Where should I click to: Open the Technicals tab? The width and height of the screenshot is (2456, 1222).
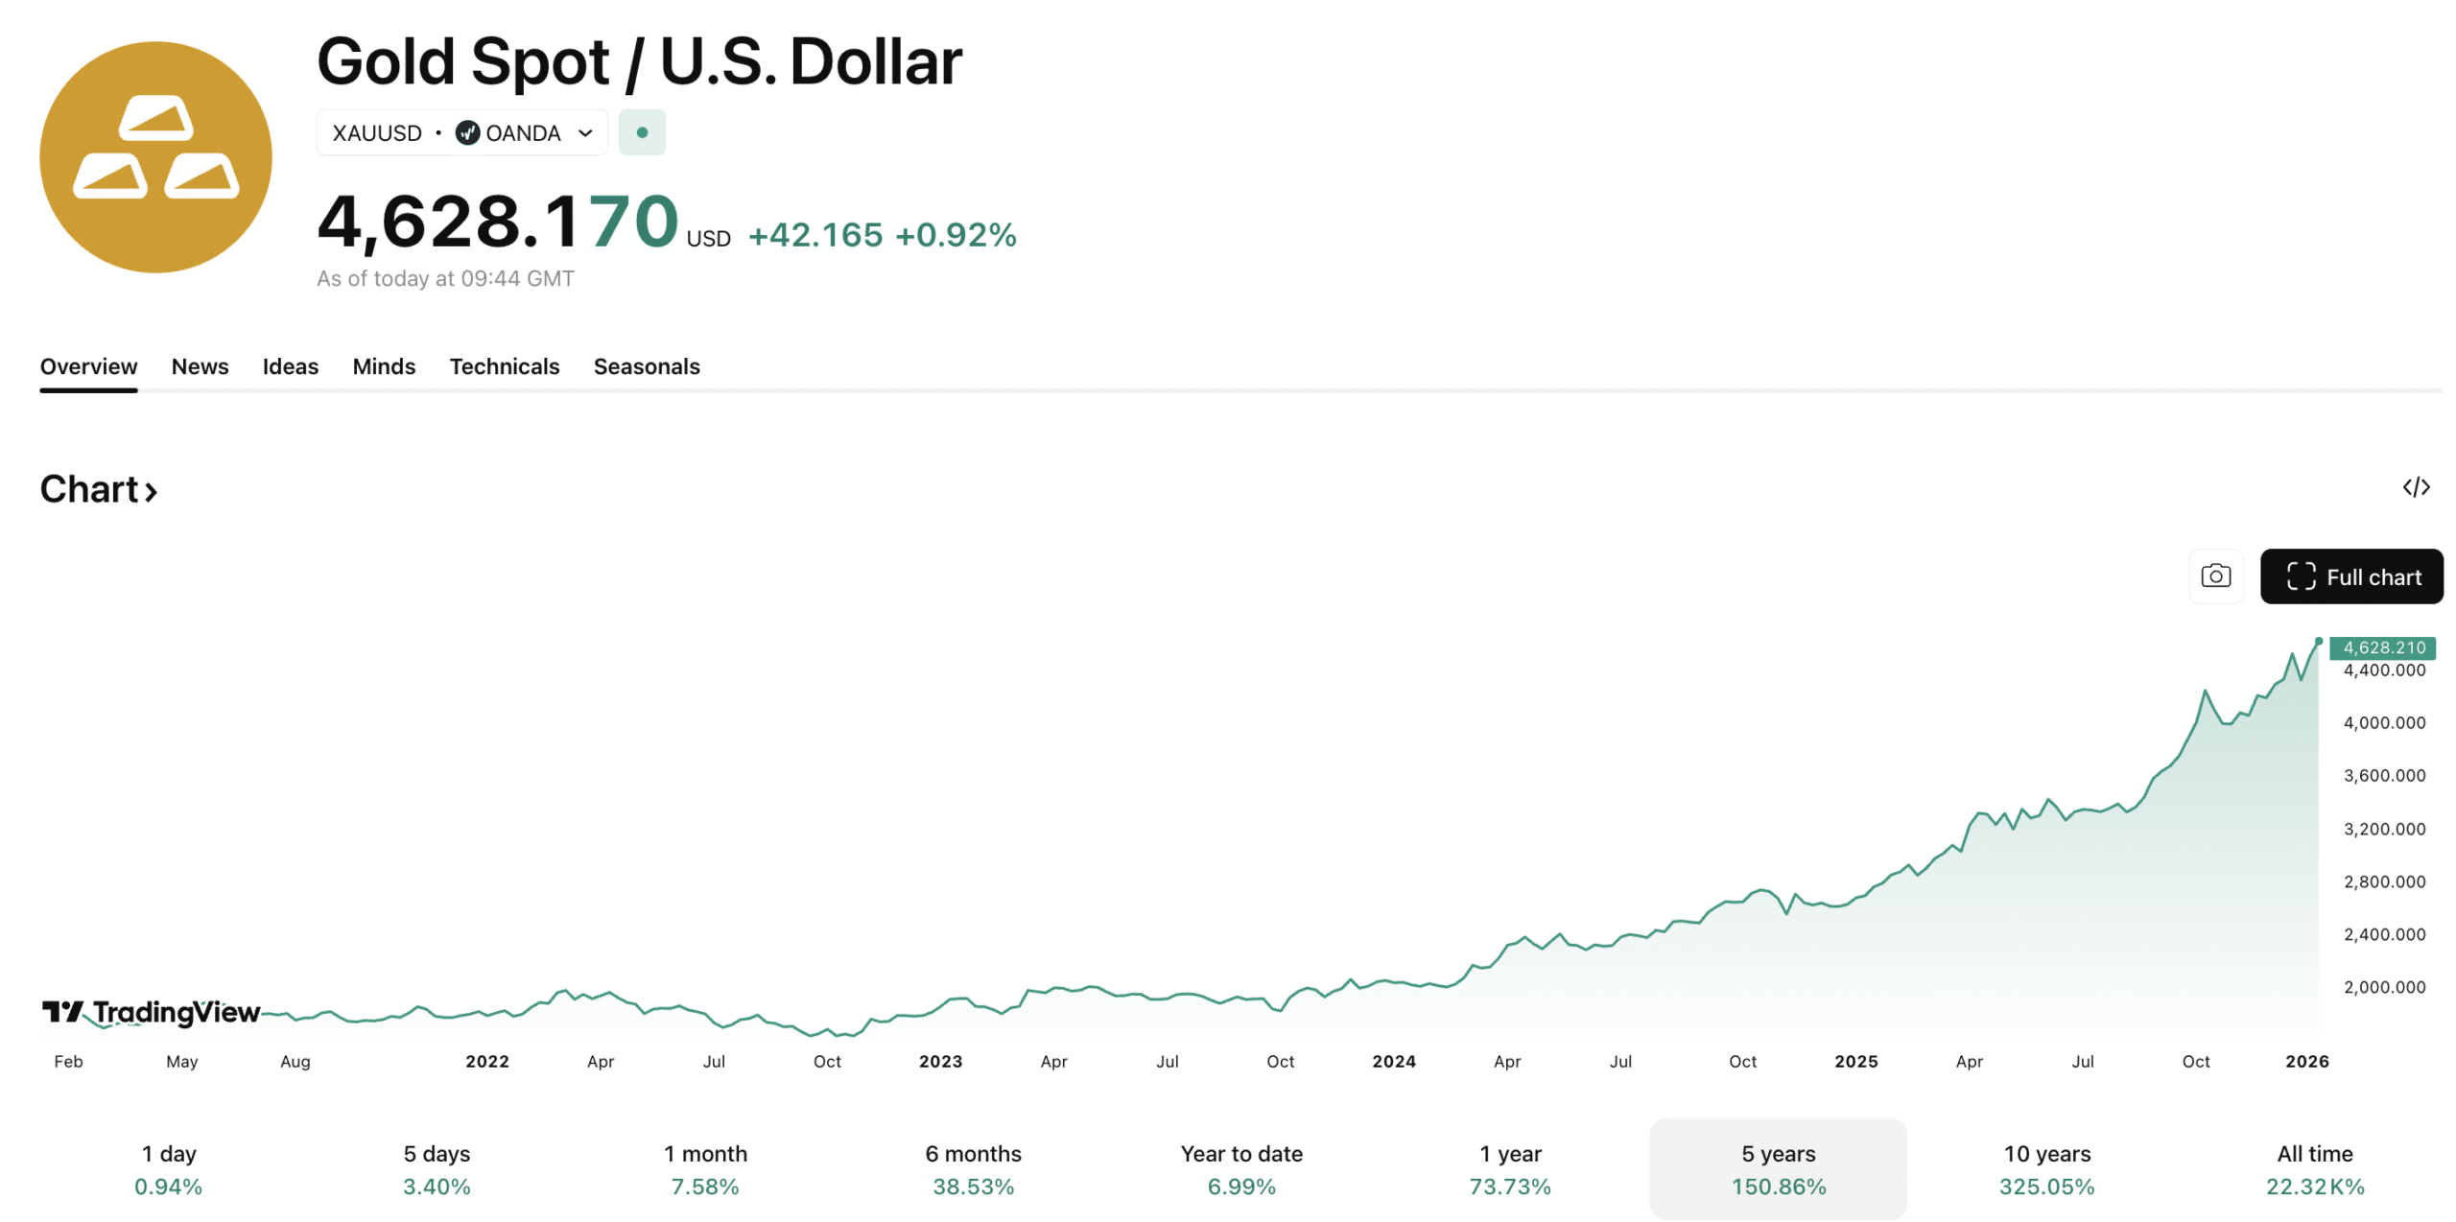[x=504, y=366]
